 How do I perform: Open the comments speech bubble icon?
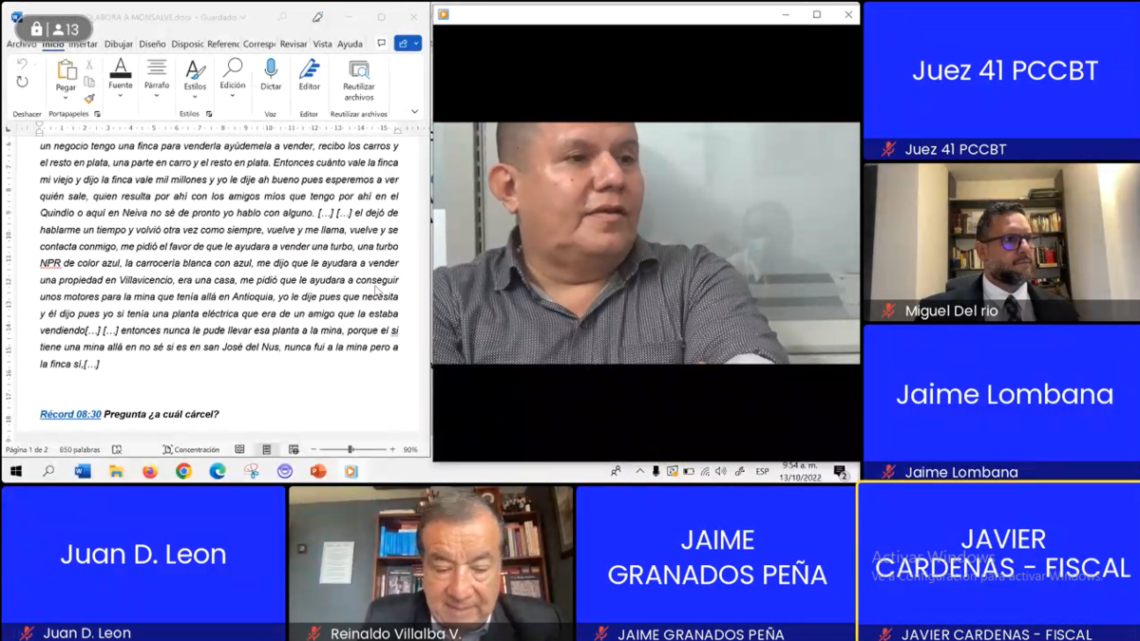(x=382, y=44)
